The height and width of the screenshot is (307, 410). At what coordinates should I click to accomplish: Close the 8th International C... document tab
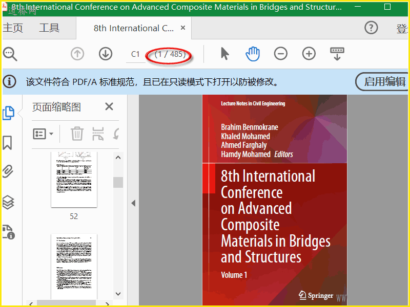(183, 28)
